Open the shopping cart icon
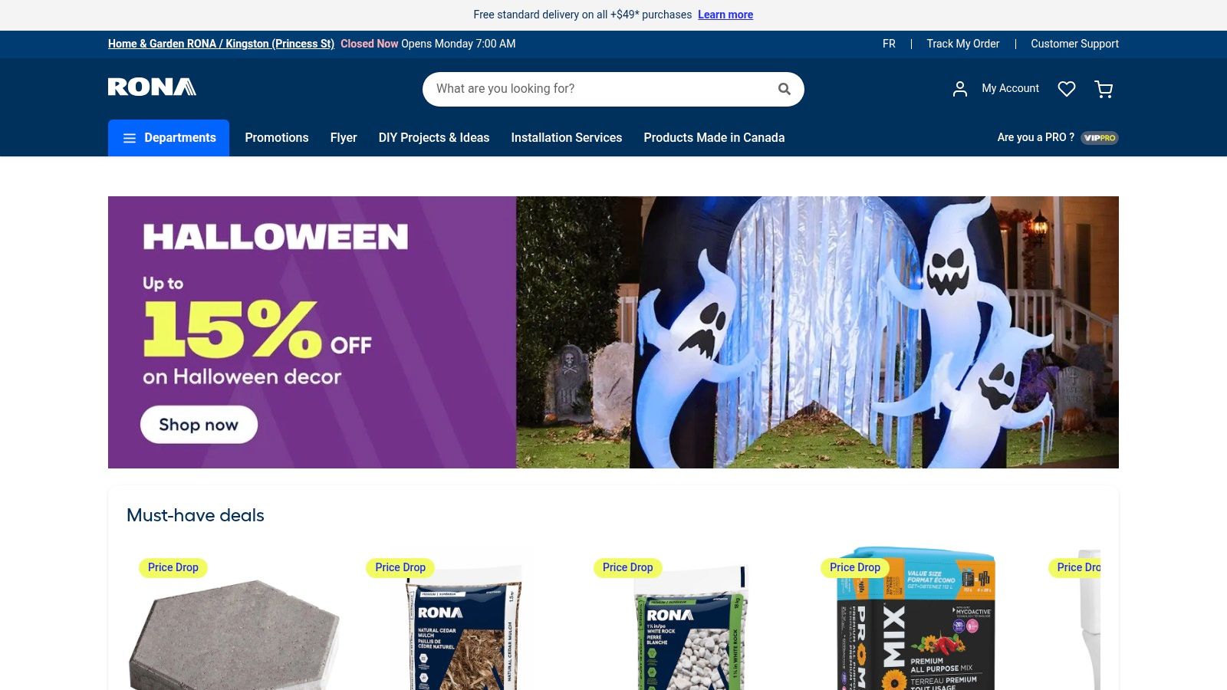1227x690 pixels. 1104,89
